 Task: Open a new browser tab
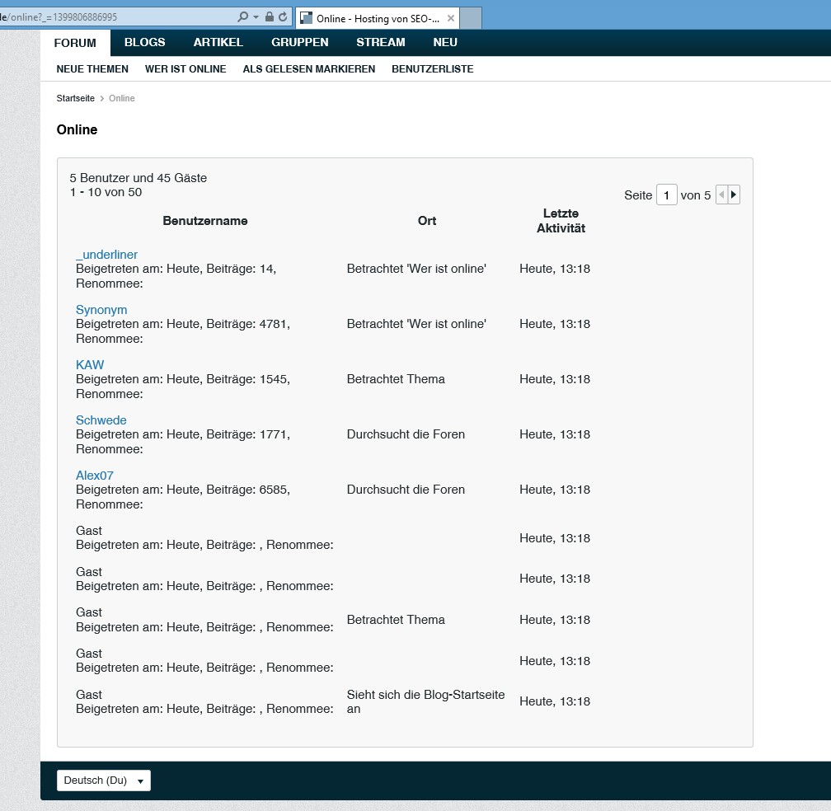point(471,18)
